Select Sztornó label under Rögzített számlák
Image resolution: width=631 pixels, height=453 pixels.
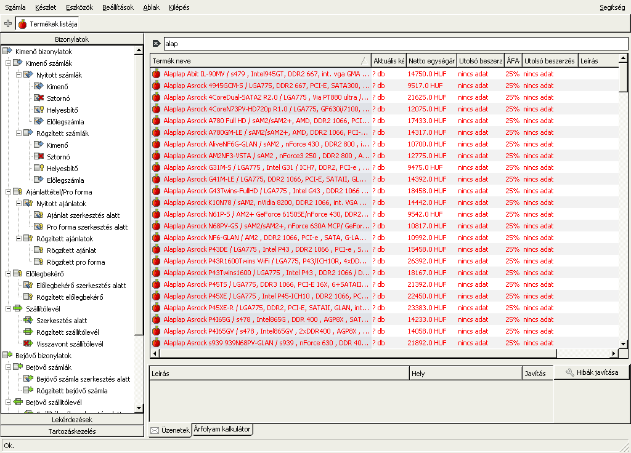(x=59, y=157)
